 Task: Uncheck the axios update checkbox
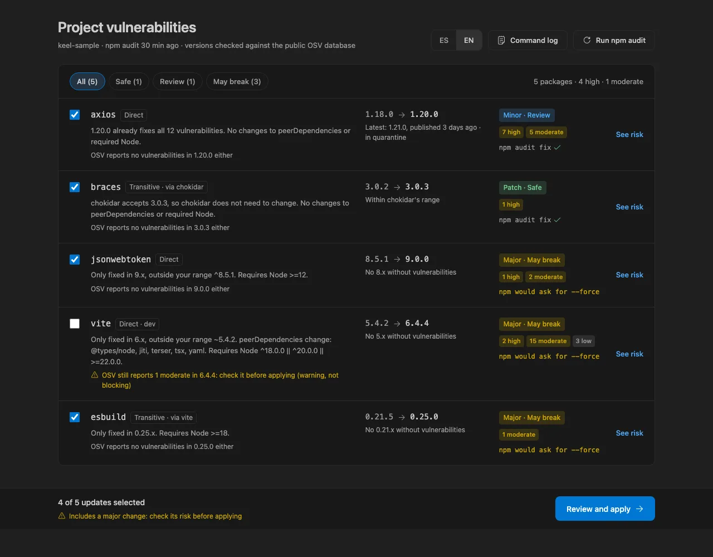pos(75,115)
